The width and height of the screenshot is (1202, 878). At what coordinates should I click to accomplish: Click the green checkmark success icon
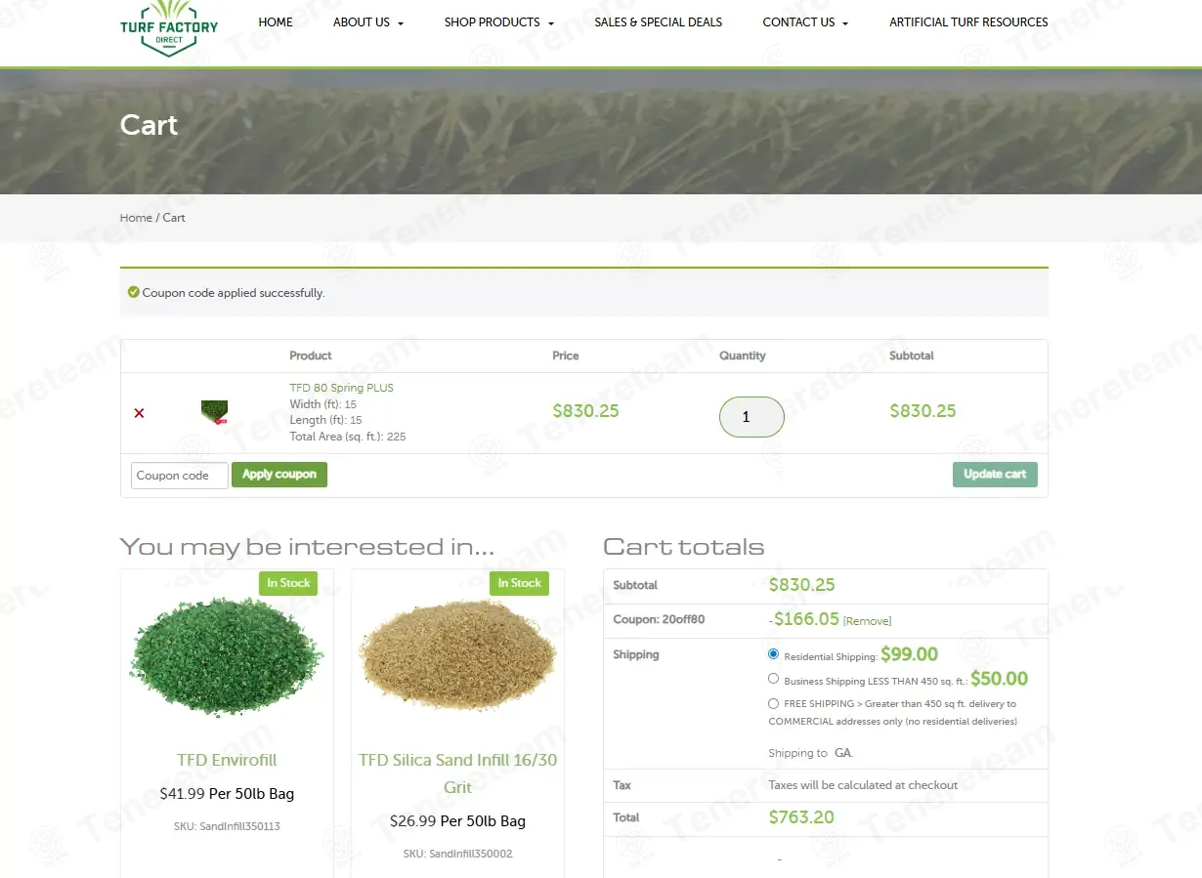point(134,292)
